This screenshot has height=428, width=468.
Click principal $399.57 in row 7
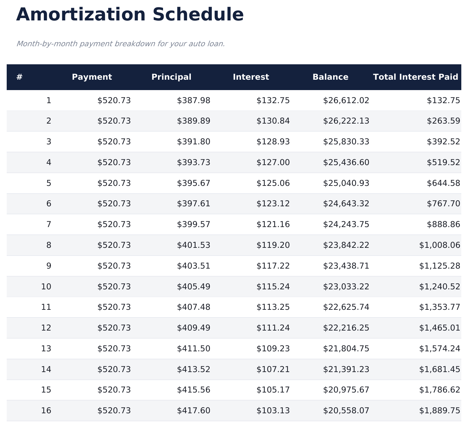pos(193,224)
